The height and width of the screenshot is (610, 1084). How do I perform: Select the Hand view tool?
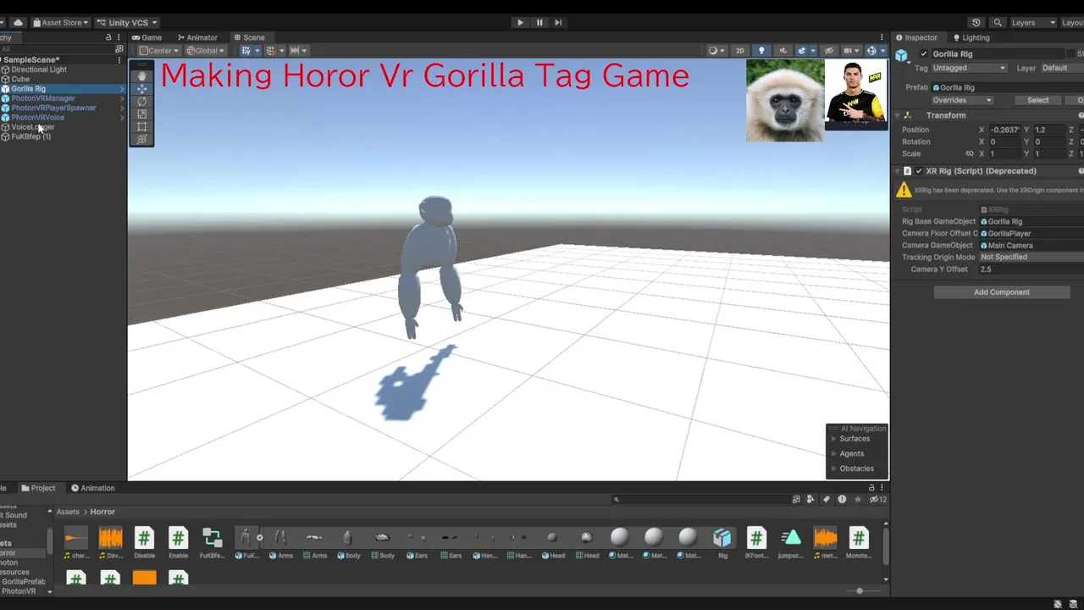click(x=141, y=76)
